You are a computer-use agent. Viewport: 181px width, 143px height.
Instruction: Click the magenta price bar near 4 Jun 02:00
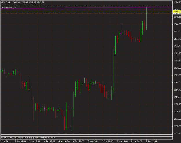click(x=44, y=108)
